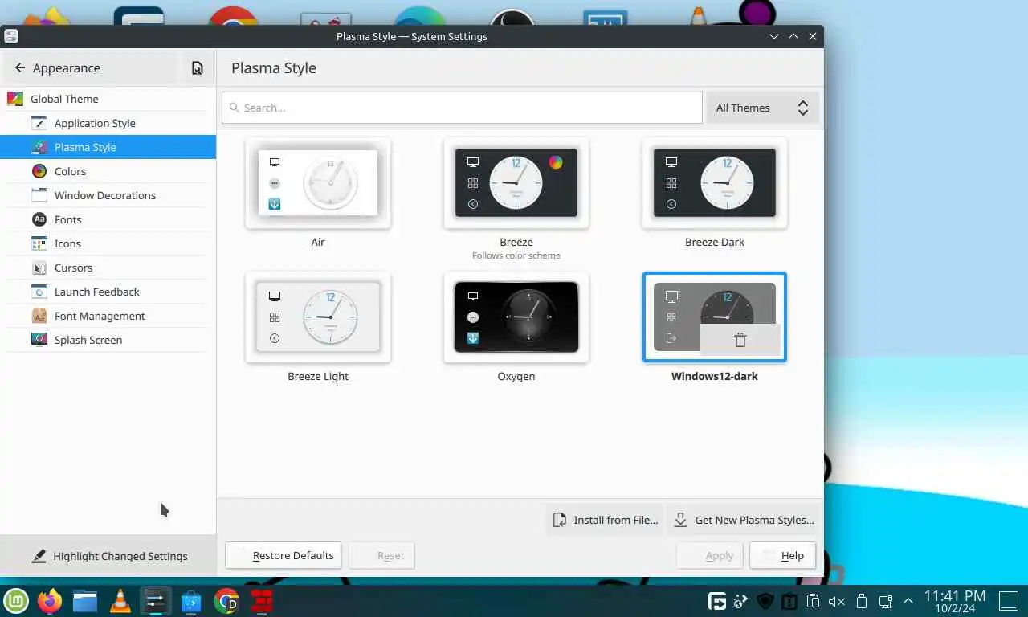The height and width of the screenshot is (617, 1028).
Task: Choose the Breeze Dark theme thumbnail
Action: pyautogui.click(x=715, y=183)
